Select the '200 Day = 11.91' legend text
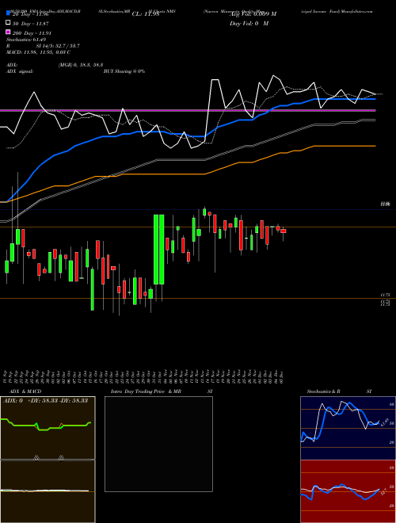This screenshot has width=396, height=523. coord(32,33)
